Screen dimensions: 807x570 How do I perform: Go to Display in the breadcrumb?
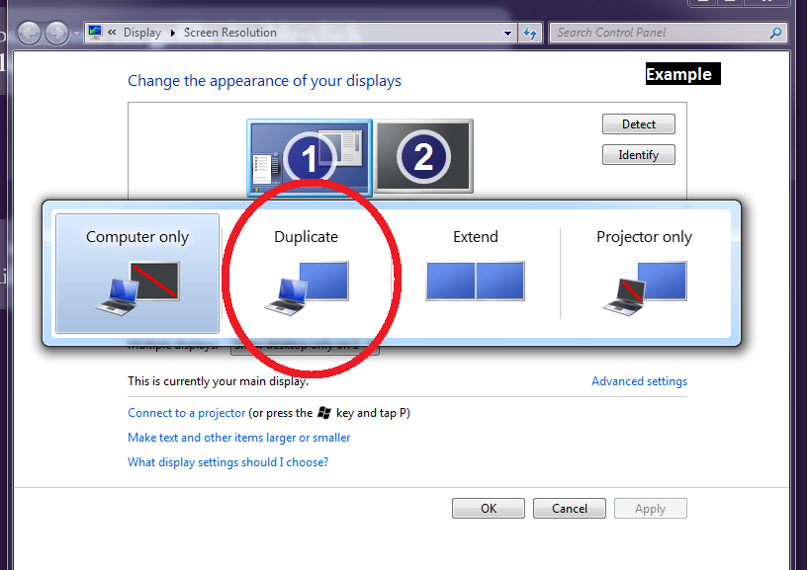pos(141,33)
